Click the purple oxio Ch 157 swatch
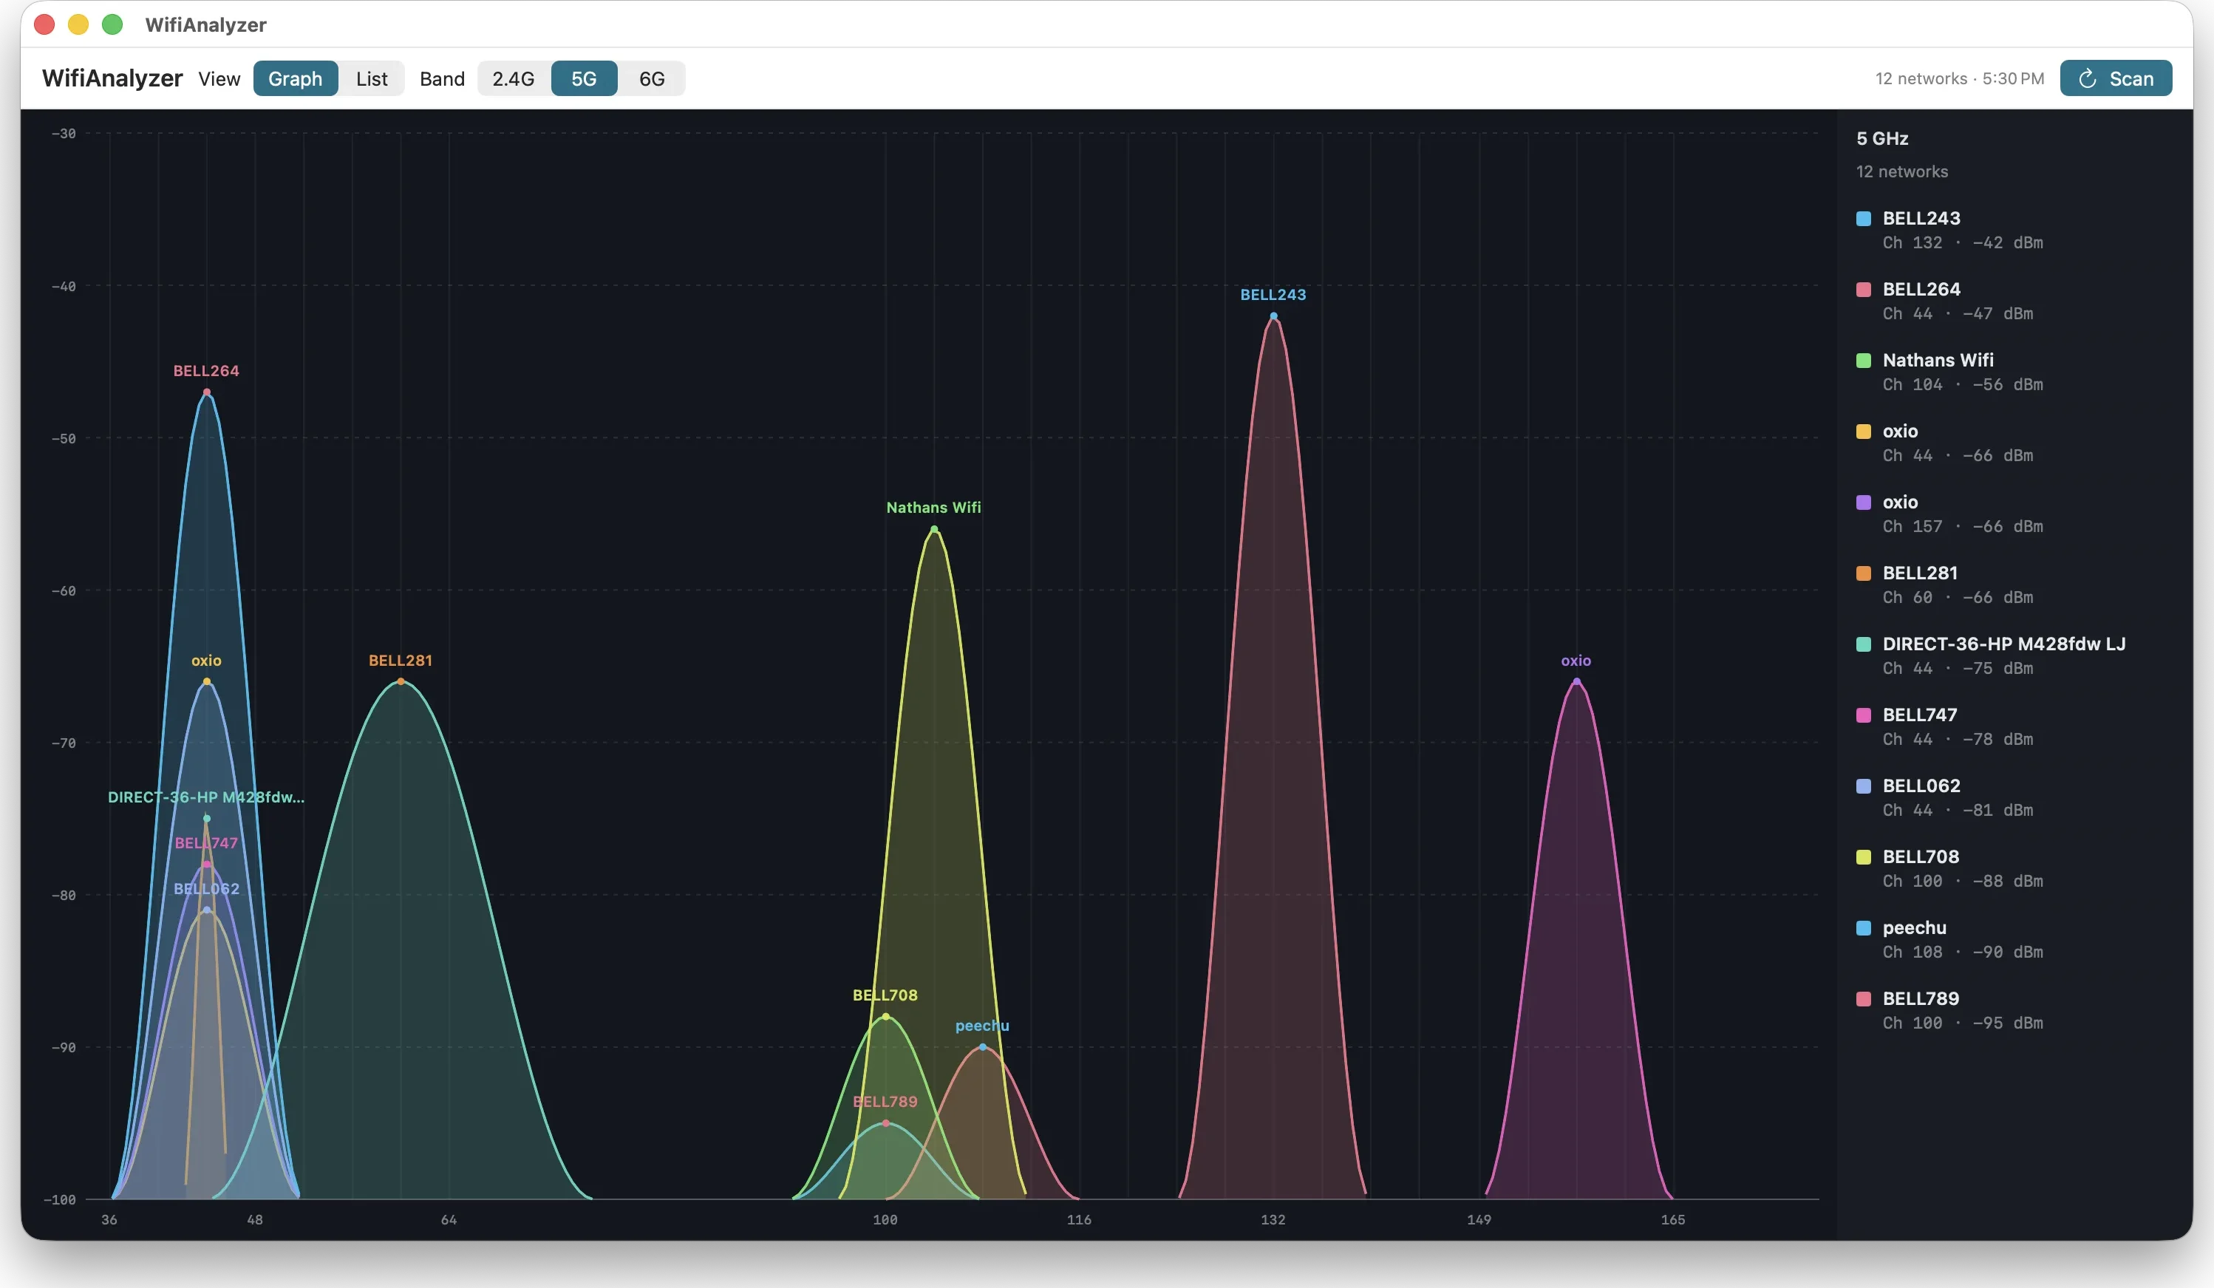 tap(1862, 502)
